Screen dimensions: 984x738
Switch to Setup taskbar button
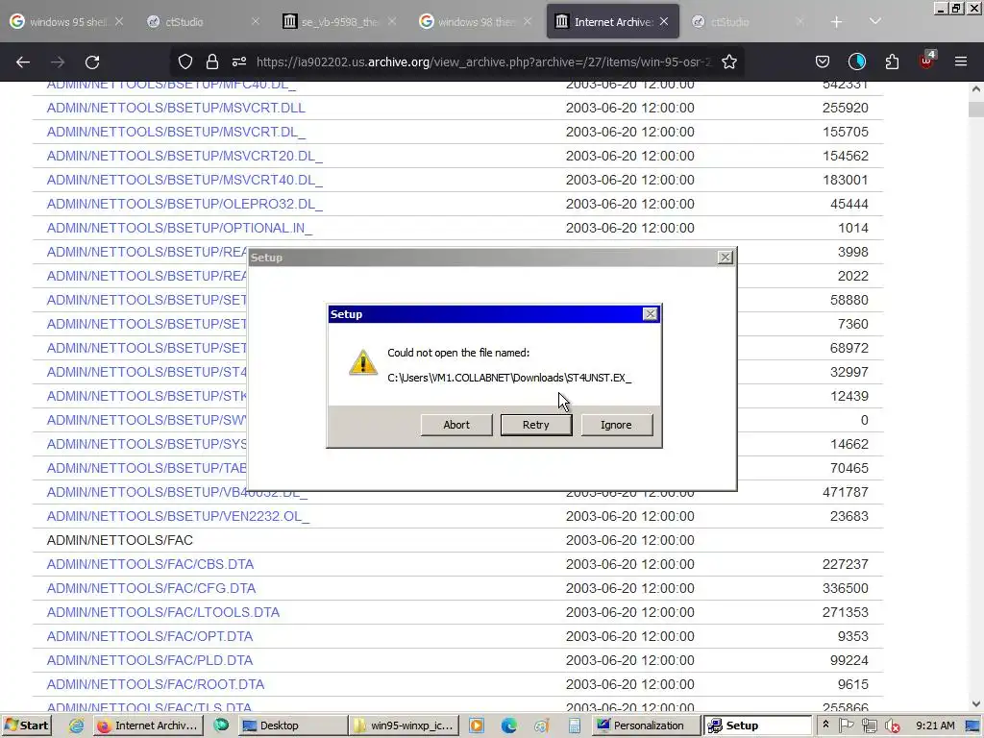tap(757, 726)
